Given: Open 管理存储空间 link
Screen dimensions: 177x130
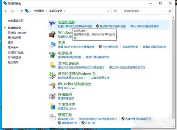Looking at the screenshot, I should (x=66, y=98).
